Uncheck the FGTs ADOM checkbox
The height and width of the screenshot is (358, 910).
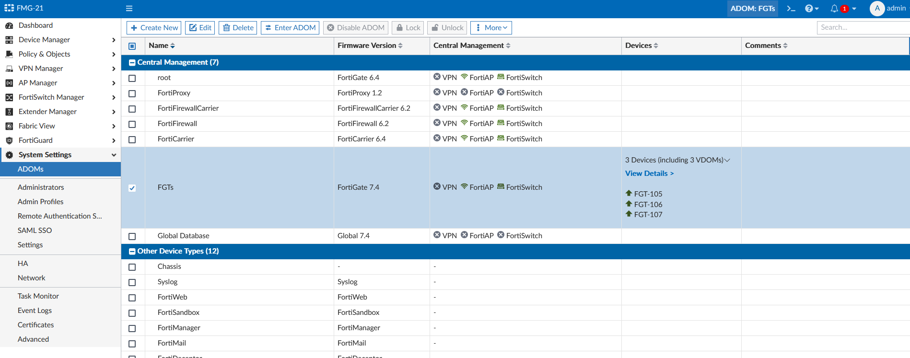tap(132, 188)
